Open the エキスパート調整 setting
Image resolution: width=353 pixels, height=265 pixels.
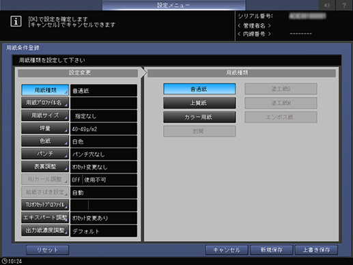45,218
